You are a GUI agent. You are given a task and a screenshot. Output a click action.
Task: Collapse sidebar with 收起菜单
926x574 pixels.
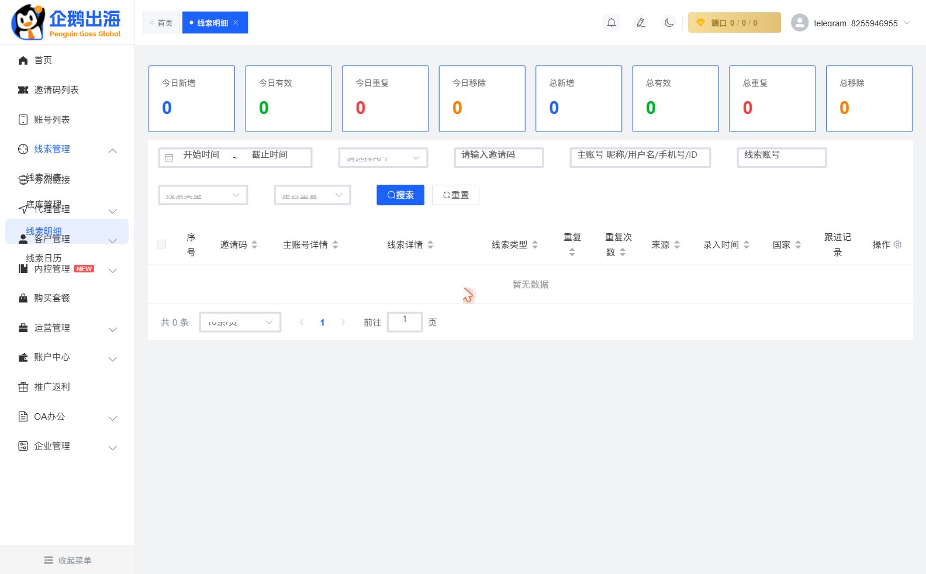[x=67, y=560]
